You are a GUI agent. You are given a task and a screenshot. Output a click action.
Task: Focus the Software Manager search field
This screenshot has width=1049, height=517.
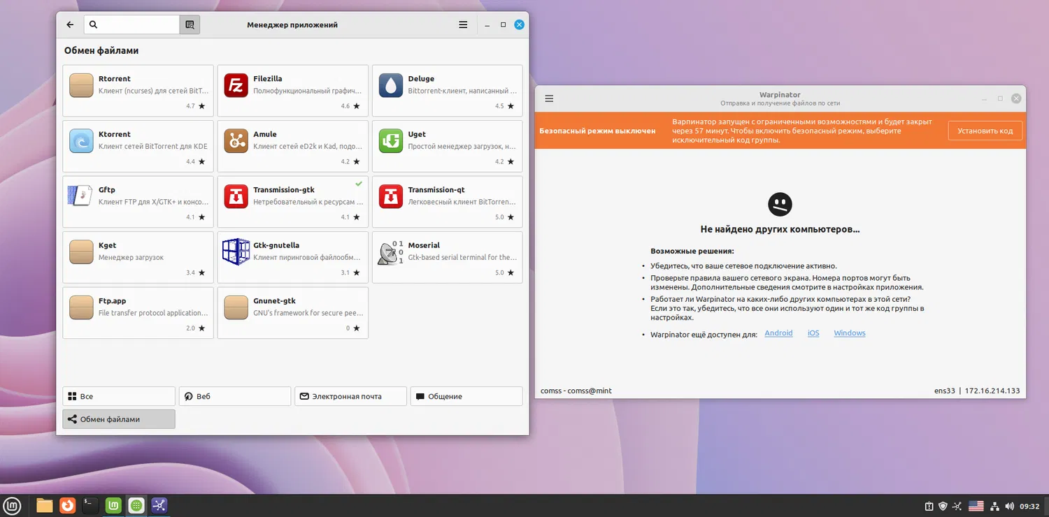132,24
